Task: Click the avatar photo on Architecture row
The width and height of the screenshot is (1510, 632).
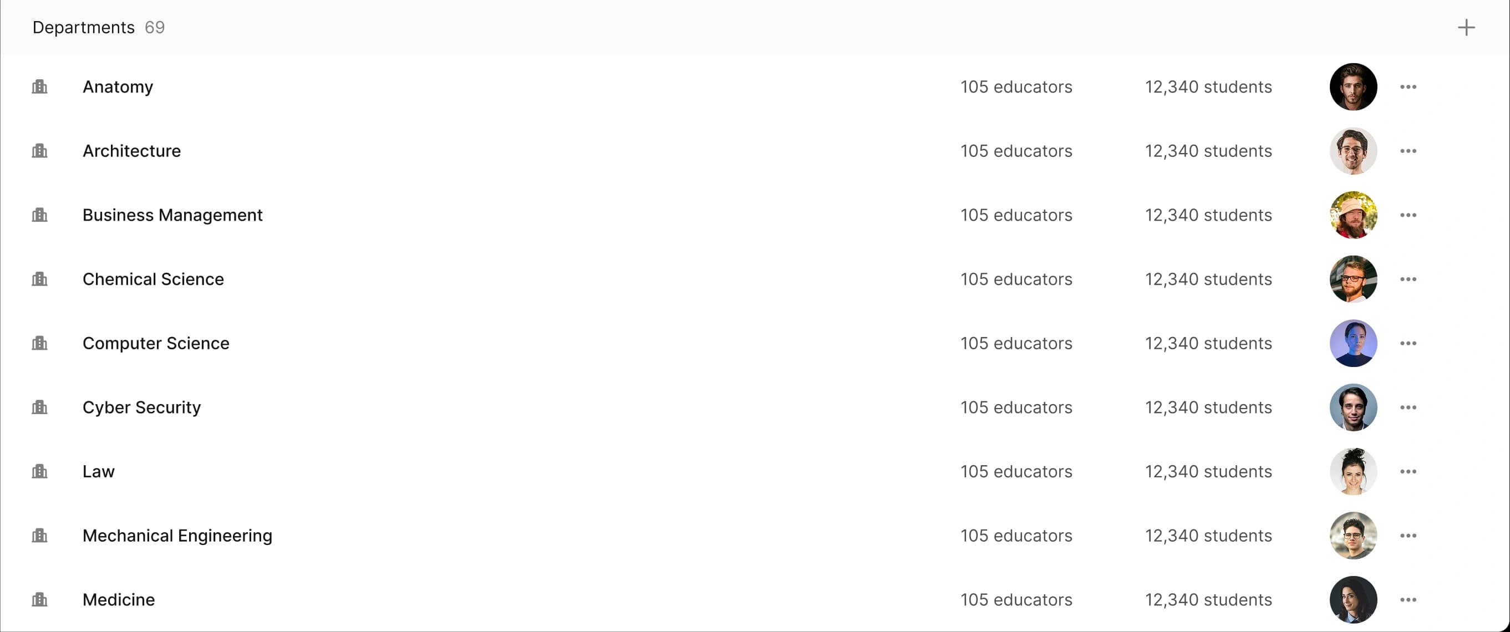Action: click(x=1353, y=151)
